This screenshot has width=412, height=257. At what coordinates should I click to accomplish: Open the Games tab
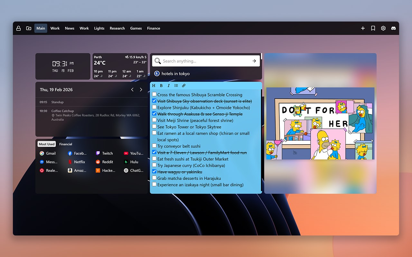click(136, 28)
